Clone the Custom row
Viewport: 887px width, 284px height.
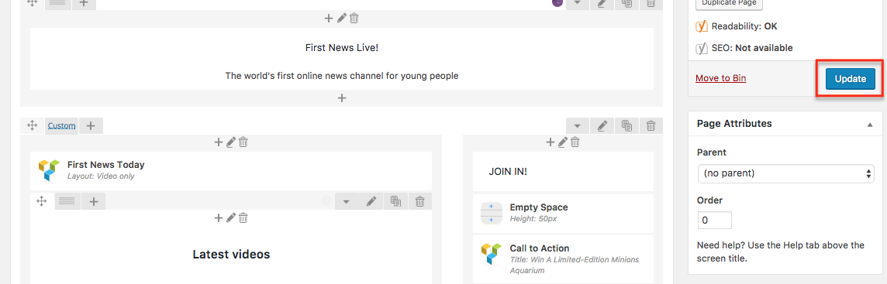(x=626, y=126)
